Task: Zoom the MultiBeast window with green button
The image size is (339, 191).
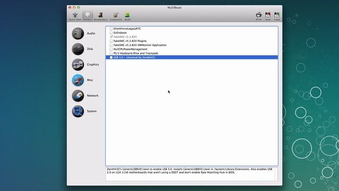Action: coord(78,7)
